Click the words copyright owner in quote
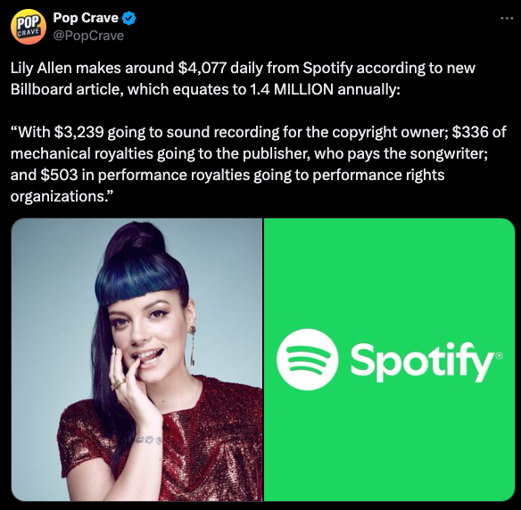Viewport: 521px width, 510px height. [388, 132]
